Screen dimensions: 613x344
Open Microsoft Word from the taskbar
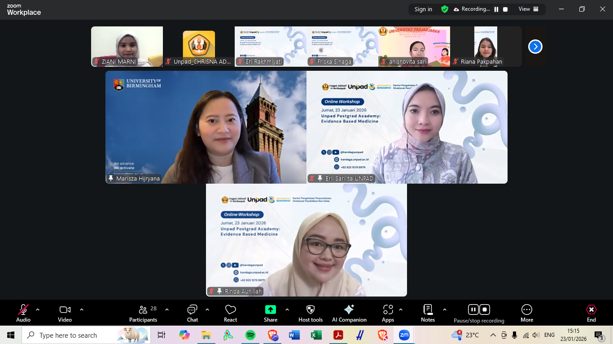(x=294, y=335)
